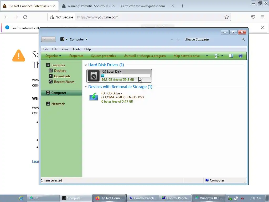
Task: Click Map network drive
Action: [187, 56]
